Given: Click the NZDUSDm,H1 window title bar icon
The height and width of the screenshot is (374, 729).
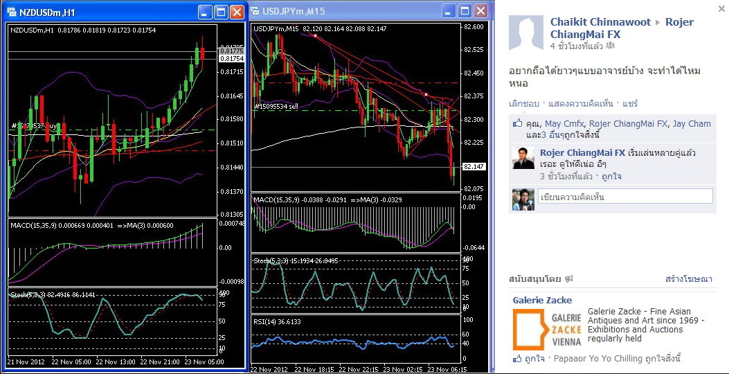Looking at the screenshot, I should click(x=12, y=12).
